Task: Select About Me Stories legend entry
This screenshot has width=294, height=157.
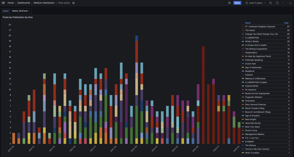Action: tap(253, 123)
